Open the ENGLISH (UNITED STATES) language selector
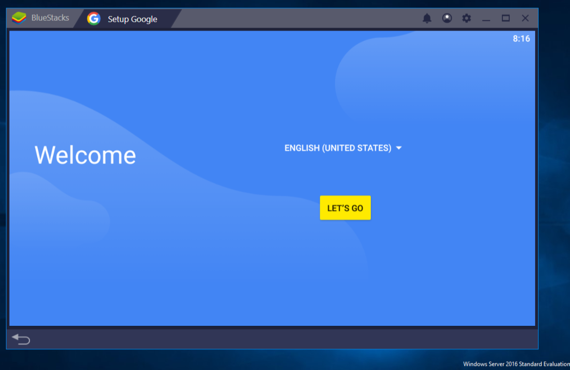 point(338,148)
